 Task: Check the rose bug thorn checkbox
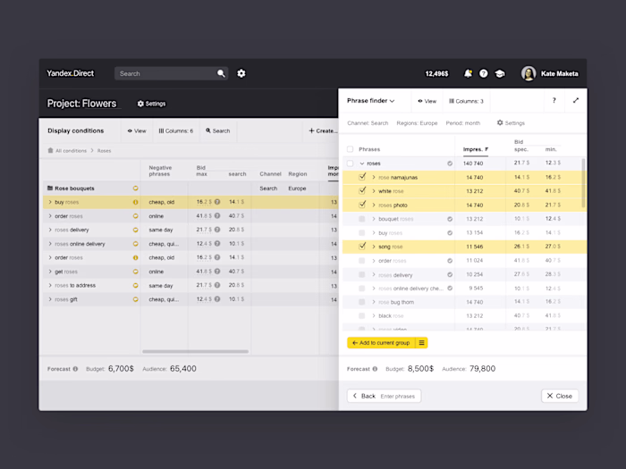point(361,302)
